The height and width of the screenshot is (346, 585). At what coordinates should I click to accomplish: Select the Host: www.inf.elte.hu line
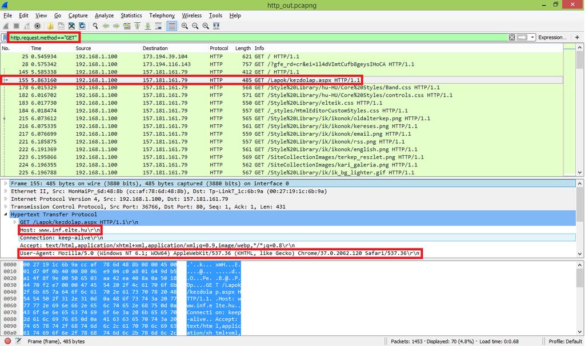click(59, 230)
